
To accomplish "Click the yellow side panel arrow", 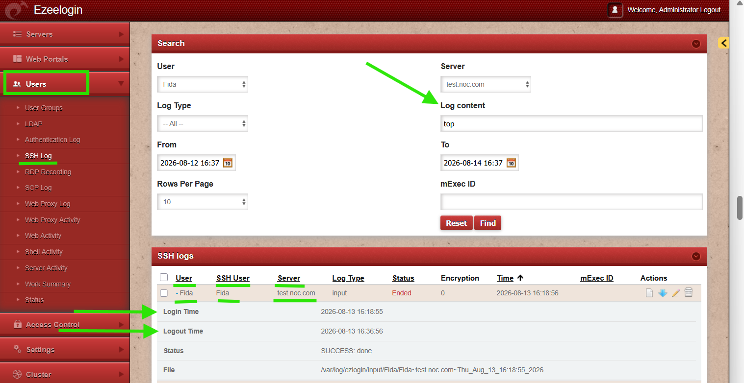I will pos(724,43).
